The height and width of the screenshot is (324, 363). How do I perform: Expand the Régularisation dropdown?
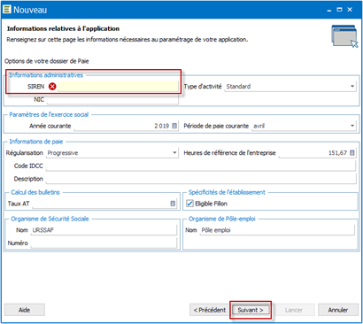tap(174, 153)
